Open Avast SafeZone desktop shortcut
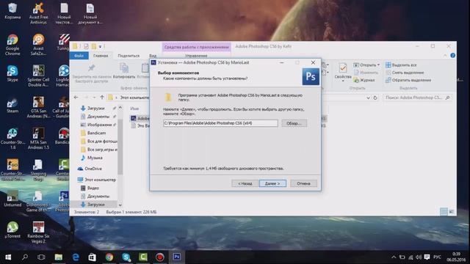This screenshot has width=470, height=264. [38, 45]
